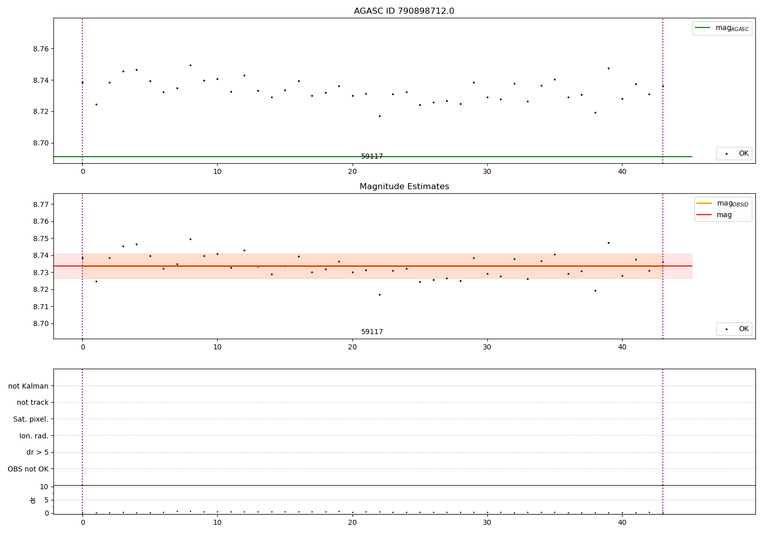
Task: Click the green mag AGASC legend line
Action: (703, 28)
